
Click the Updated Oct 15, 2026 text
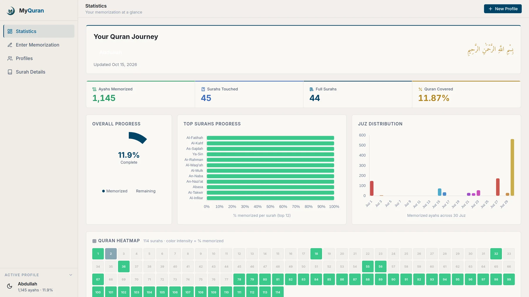coord(115,65)
